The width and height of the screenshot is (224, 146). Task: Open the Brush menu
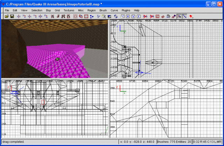coord(103,10)
